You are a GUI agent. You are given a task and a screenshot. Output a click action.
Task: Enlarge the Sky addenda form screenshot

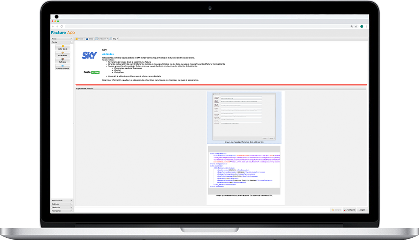click(244, 116)
